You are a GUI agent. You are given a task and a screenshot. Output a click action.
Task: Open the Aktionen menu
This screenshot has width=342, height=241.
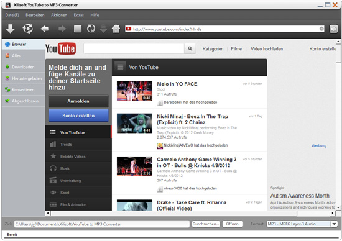[59, 15]
